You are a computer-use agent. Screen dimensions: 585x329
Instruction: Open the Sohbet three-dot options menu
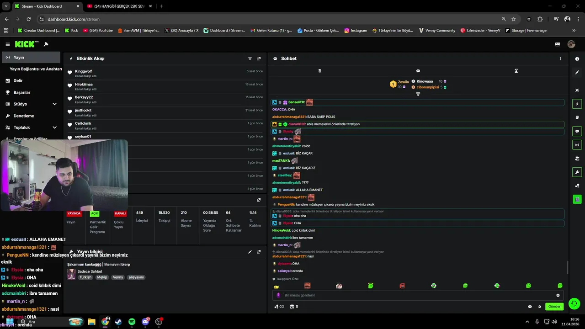[561, 58]
